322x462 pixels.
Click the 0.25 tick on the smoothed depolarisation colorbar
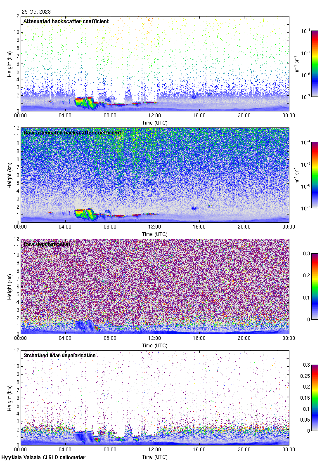point(305,376)
